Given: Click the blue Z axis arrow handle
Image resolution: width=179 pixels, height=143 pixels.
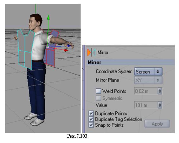Looking at the screenshot, I should pos(69,46).
